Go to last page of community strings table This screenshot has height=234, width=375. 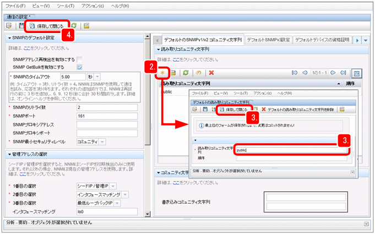click(343, 73)
